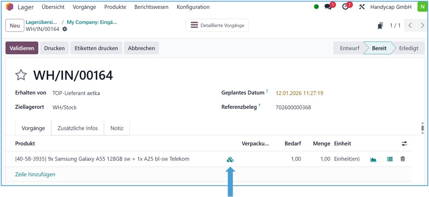
Task: Click the debug tools wrench icon
Action: (x=362, y=7)
